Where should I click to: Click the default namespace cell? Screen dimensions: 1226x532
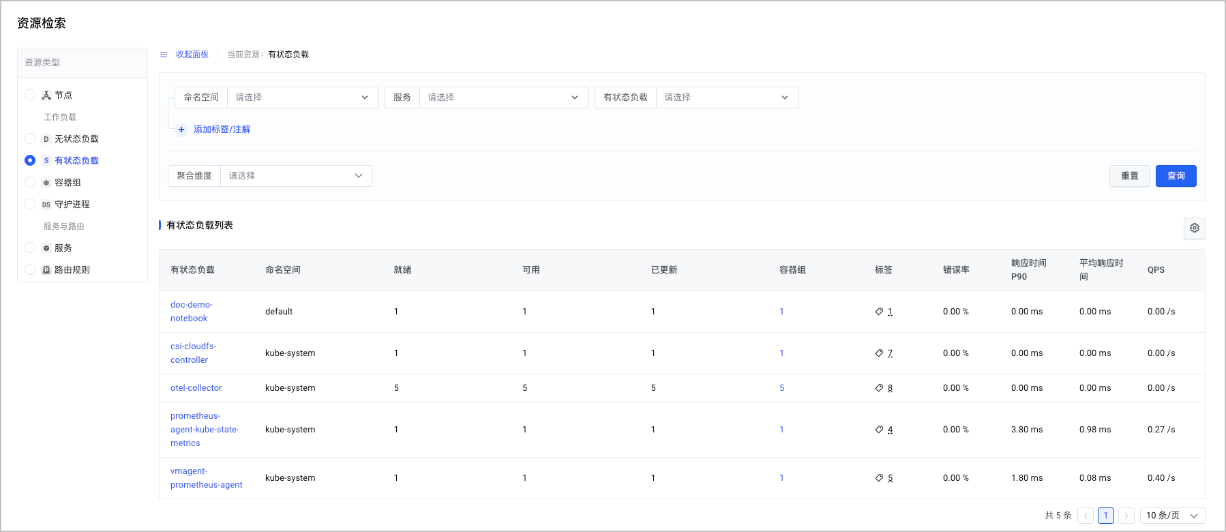click(x=279, y=312)
